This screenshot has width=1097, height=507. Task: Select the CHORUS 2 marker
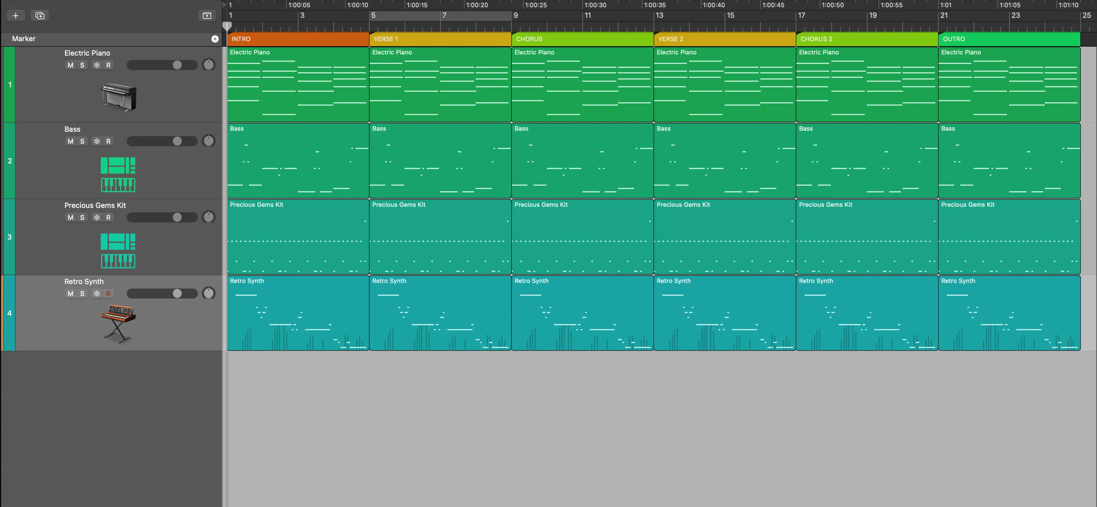click(867, 39)
